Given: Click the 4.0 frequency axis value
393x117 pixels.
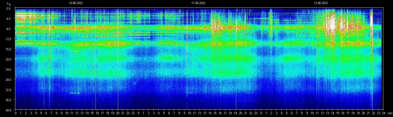Looking at the screenshot, I should pyautogui.click(x=9, y=19).
